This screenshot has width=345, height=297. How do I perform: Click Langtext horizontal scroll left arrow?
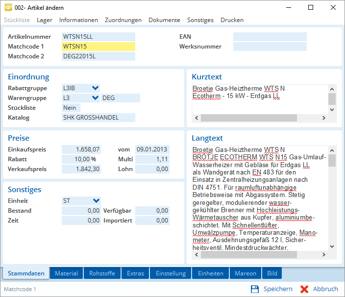(x=197, y=254)
